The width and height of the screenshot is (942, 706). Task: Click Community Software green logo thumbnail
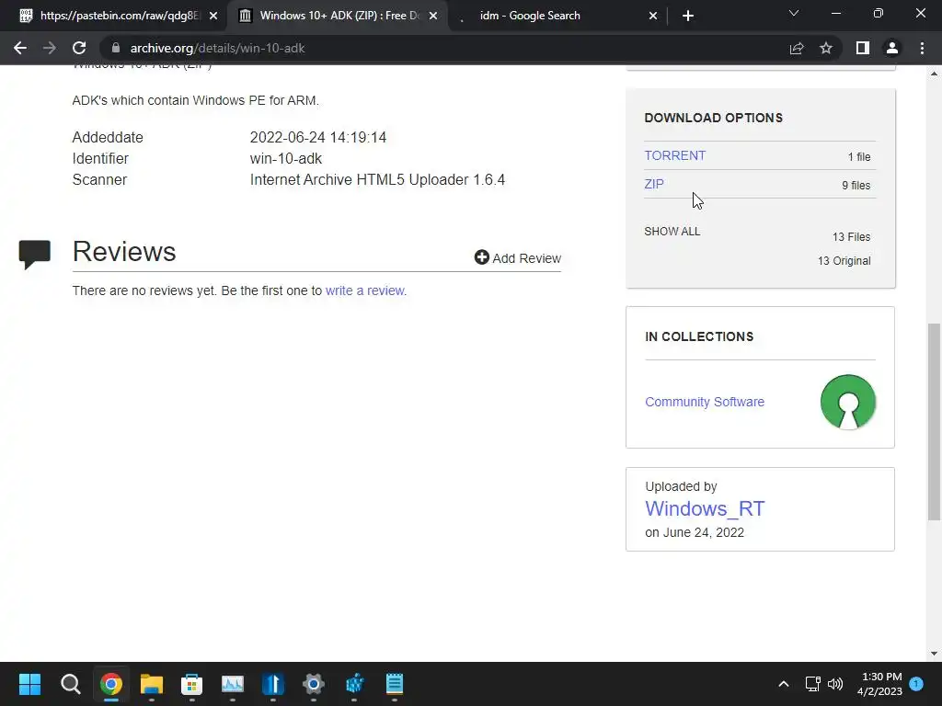[x=847, y=402]
